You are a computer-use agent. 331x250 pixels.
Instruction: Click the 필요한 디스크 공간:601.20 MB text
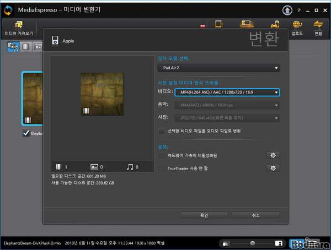pyautogui.click(x=79, y=176)
